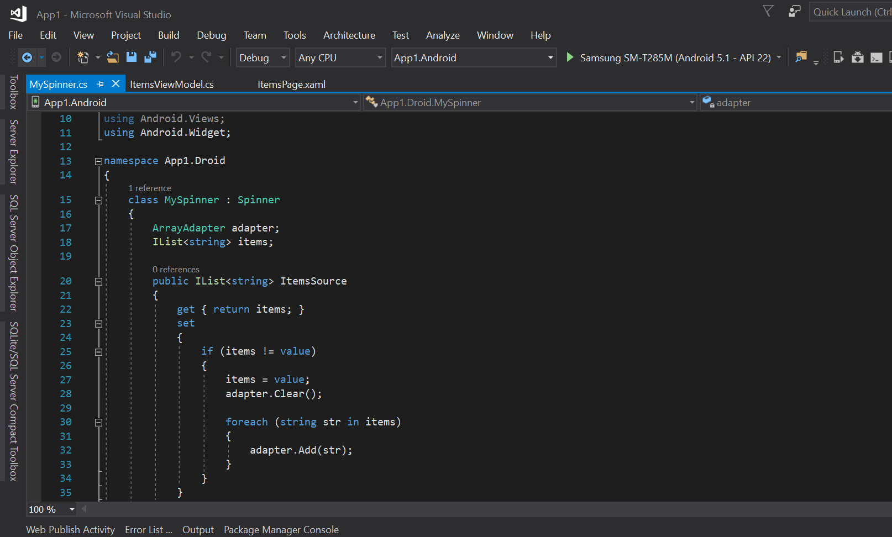Collapse the foreach loop block
This screenshot has width=892, height=537.
click(x=98, y=423)
